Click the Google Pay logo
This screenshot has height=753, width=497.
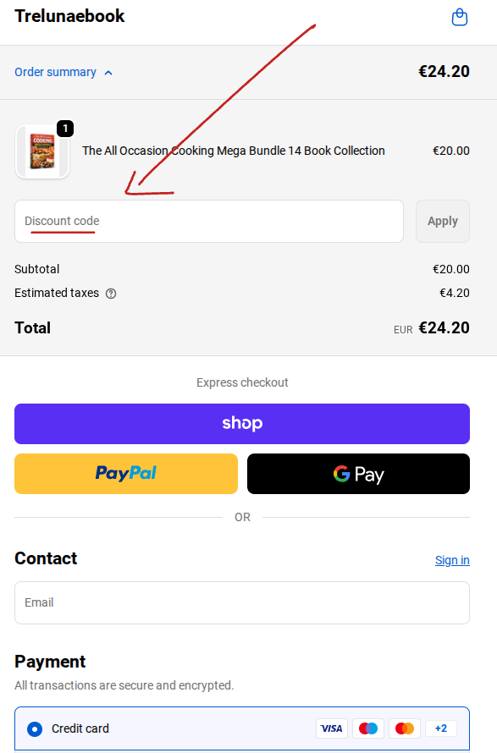(x=357, y=473)
